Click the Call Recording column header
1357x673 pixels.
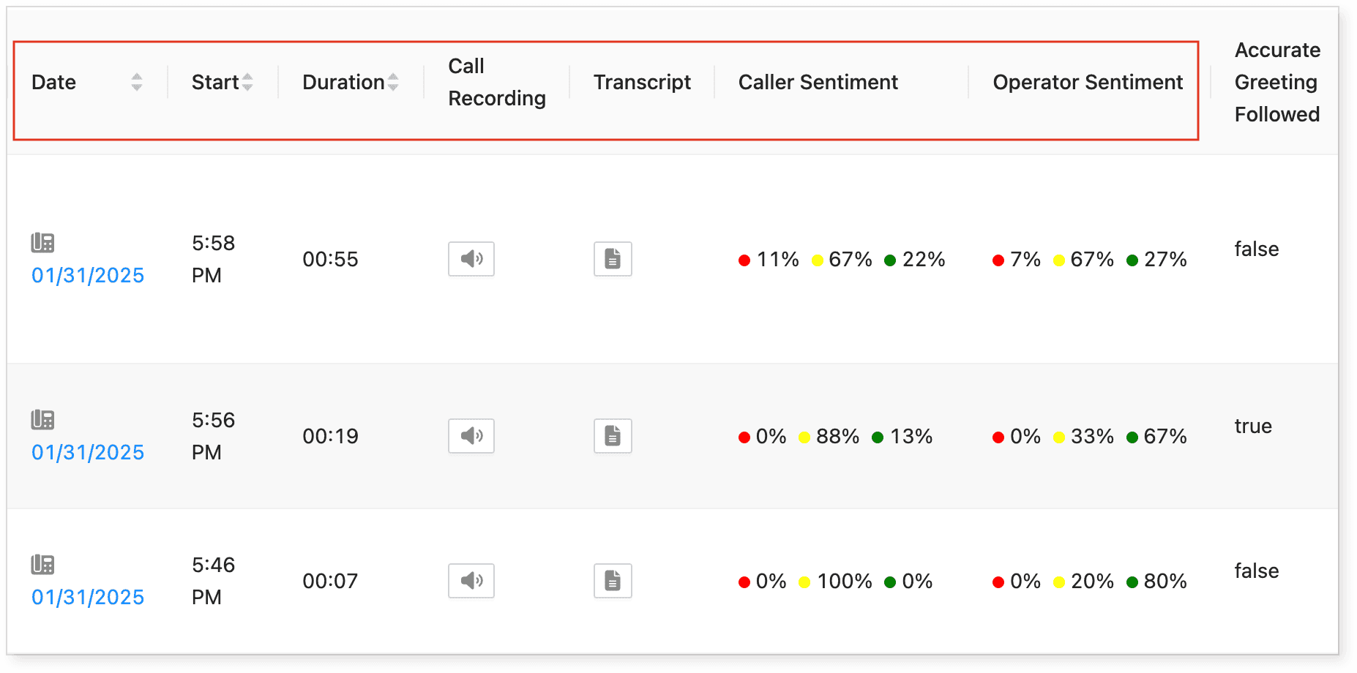pyautogui.click(x=497, y=82)
